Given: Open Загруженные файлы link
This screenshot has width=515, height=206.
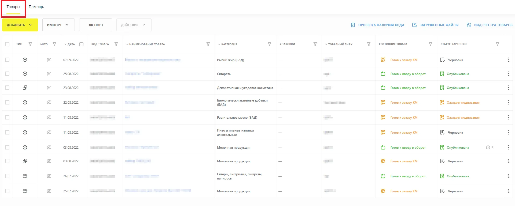Looking at the screenshot, I should 435,25.
